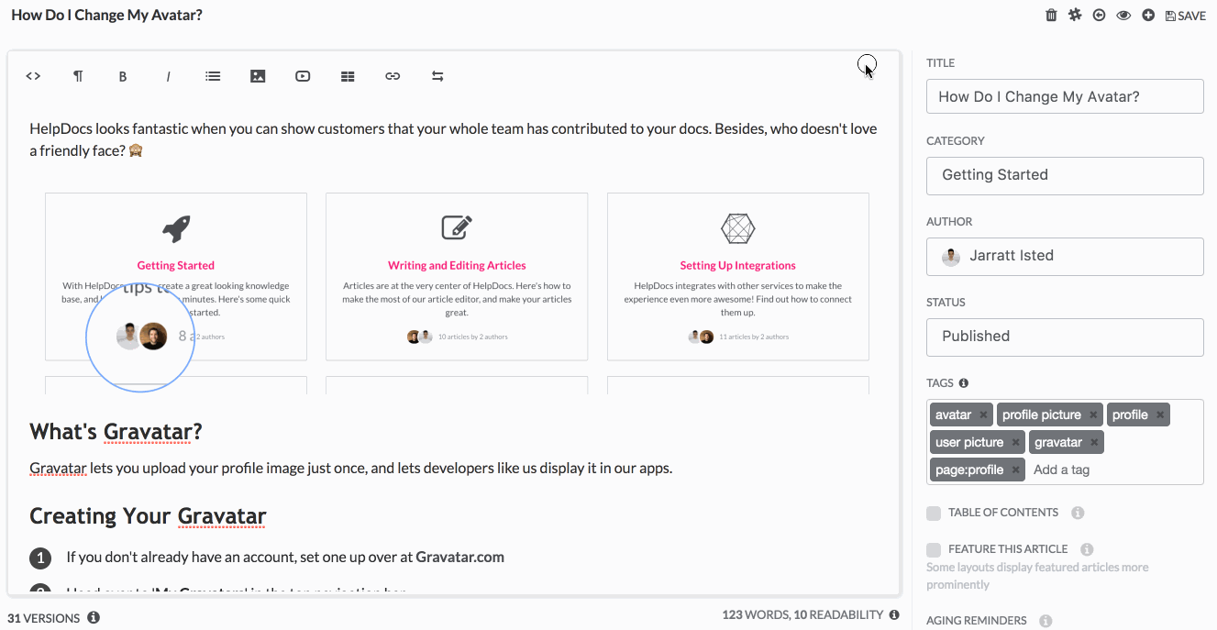
Task: Show info for Table of Contents
Action: point(1079,513)
